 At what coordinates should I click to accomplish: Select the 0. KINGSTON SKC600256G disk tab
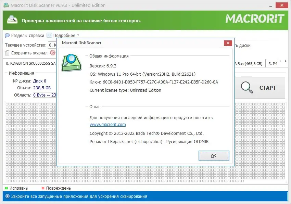tap(31, 63)
